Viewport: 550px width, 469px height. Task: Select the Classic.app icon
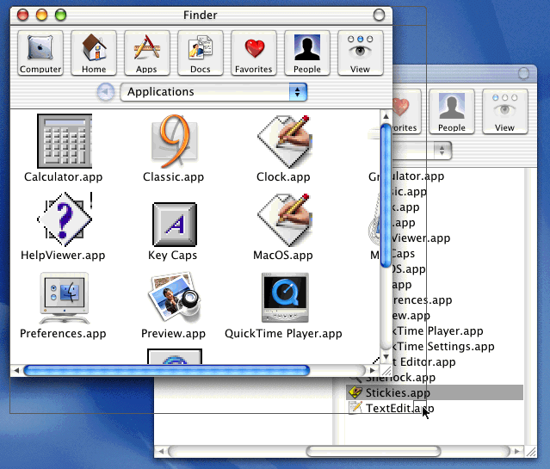[x=173, y=141]
